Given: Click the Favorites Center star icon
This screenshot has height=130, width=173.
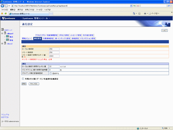Looking at the screenshot, I should coord(2,14).
